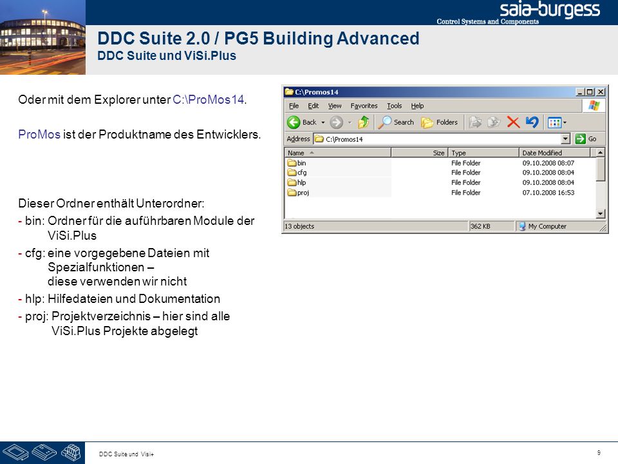Viewport: 618px width, 464px height.
Task: Click the Copy To toolbar icon
Action: tap(494, 122)
